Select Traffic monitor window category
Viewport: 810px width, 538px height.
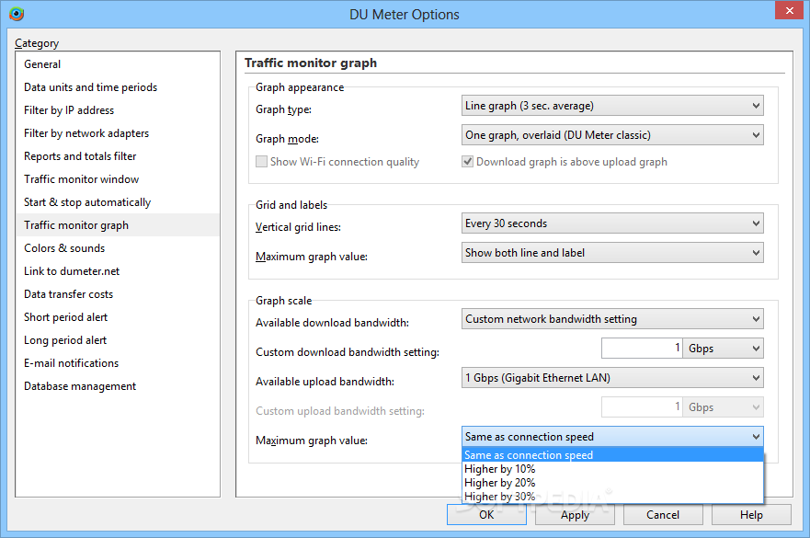118,179
